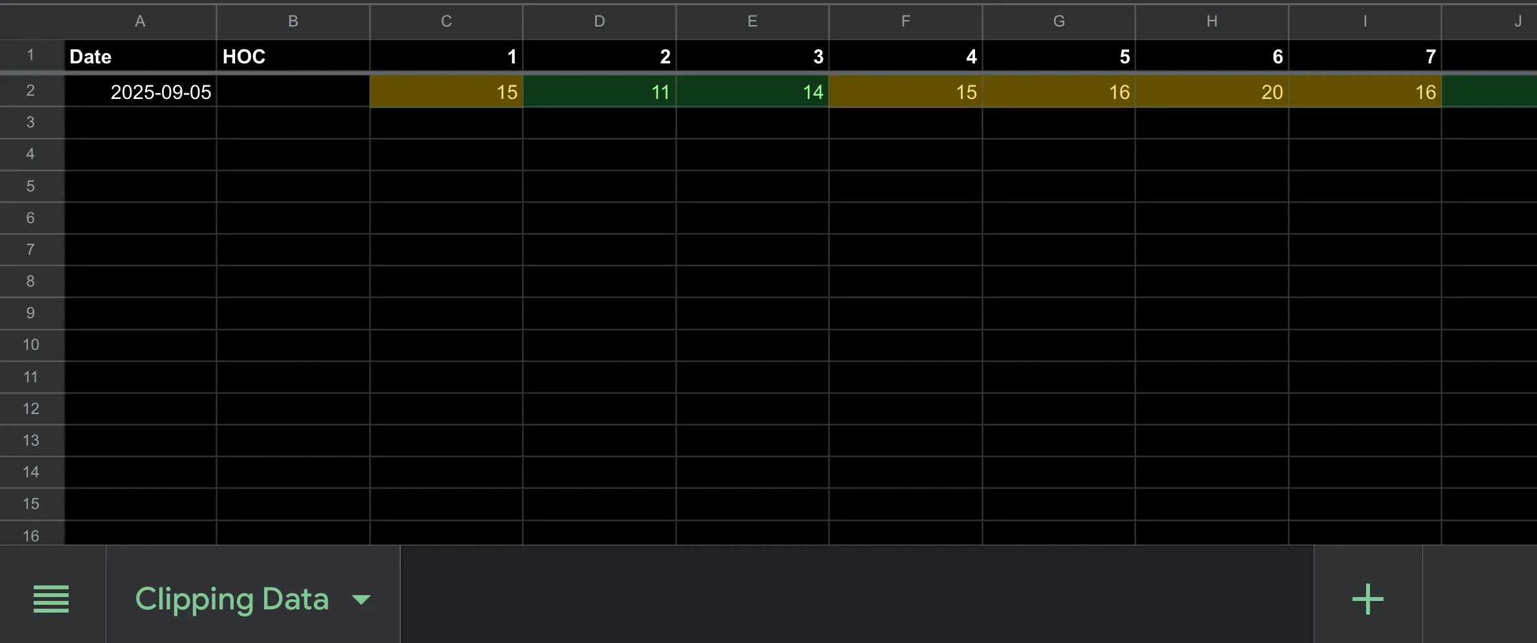Click the header cell labeled 7
The width and height of the screenshot is (1537, 643).
pos(1365,56)
